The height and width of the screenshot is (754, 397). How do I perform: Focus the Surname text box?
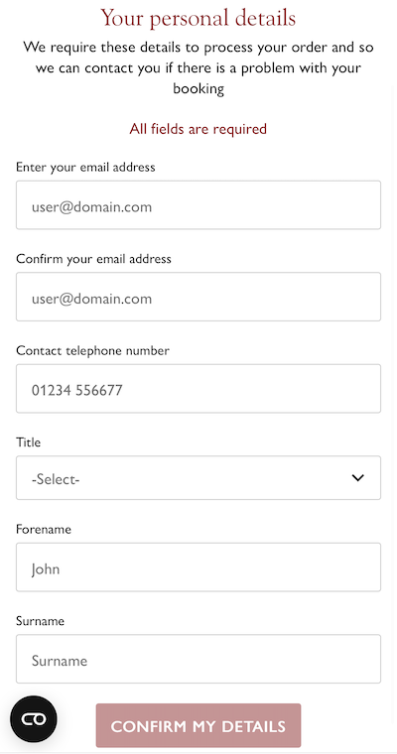(x=198, y=660)
